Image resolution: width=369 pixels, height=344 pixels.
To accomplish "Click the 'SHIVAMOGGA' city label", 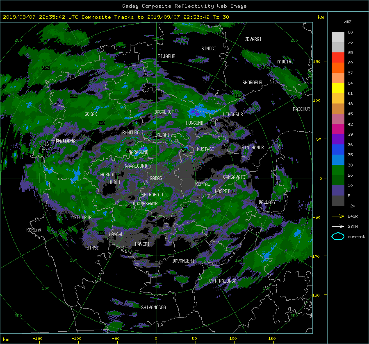I will pyautogui.click(x=153, y=308).
